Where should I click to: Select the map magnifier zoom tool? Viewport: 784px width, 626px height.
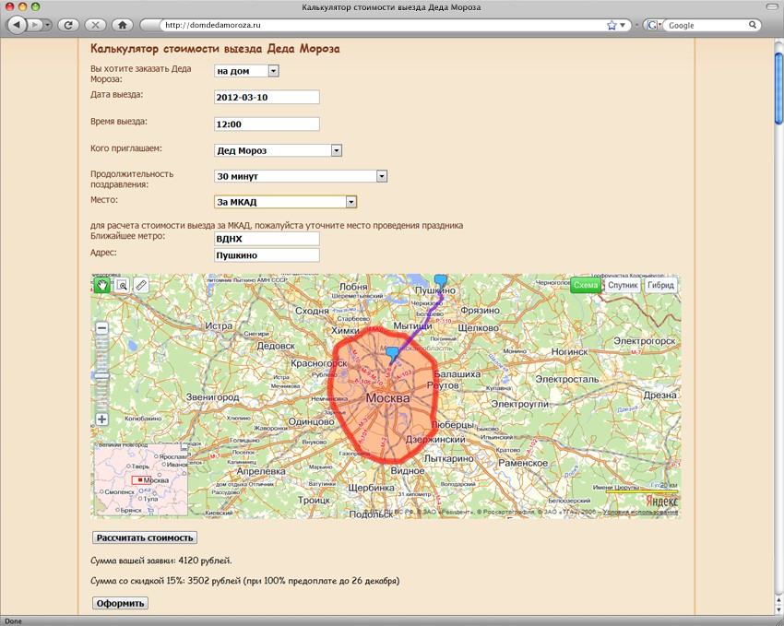pyautogui.click(x=122, y=285)
